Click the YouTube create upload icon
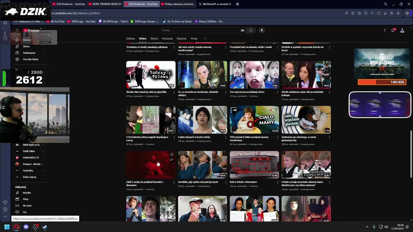This screenshot has width=413, height=232. point(385,30)
